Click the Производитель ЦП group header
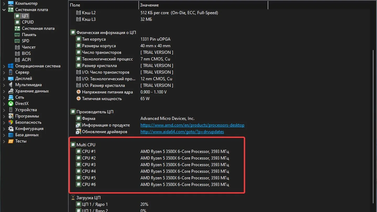 click(92, 112)
